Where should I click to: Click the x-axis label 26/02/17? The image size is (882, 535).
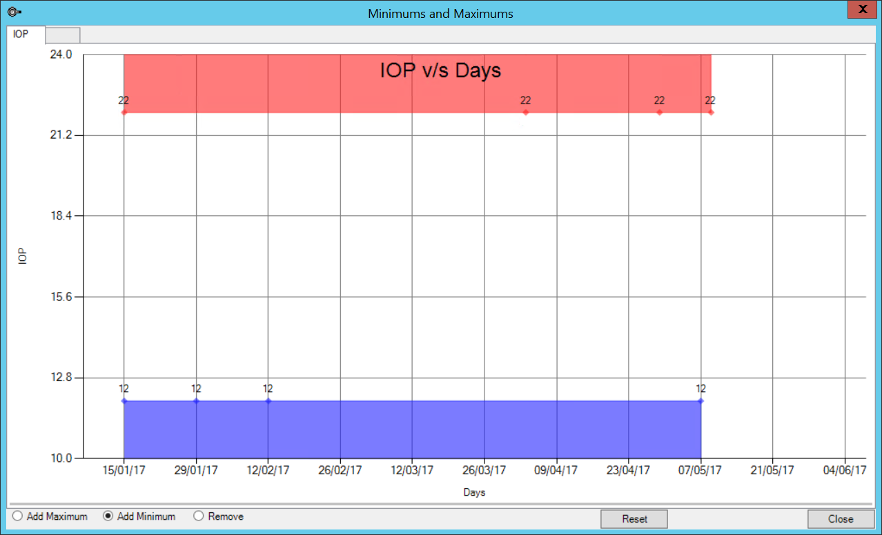(340, 470)
